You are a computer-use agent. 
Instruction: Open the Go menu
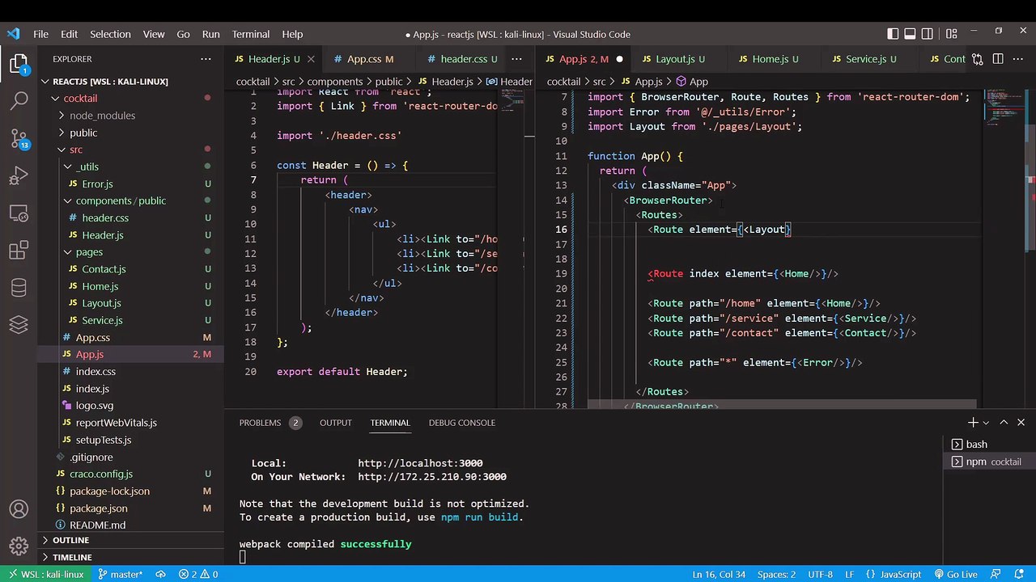pyautogui.click(x=183, y=34)
